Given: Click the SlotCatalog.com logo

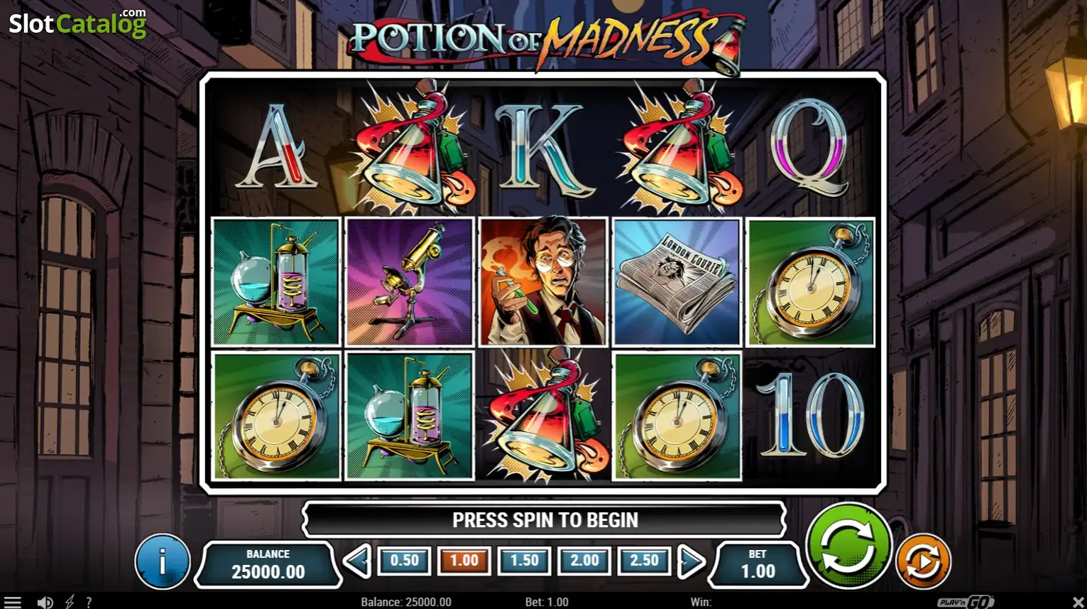Looking at the screenshot, I should [x=77, y=23].
